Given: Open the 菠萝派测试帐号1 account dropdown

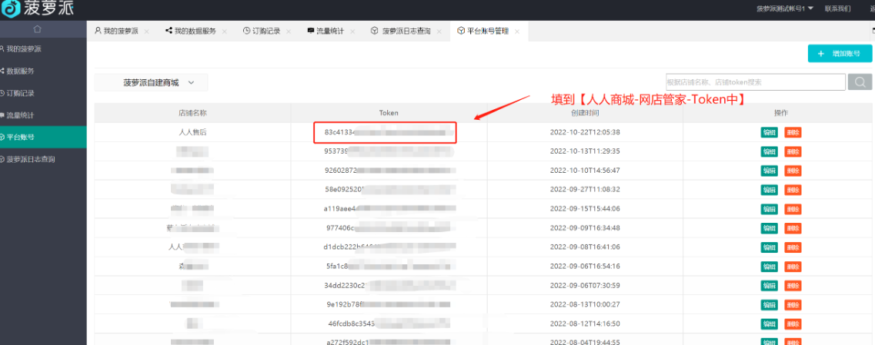Looking at the screenshot, I should click(x=784, y=8).
